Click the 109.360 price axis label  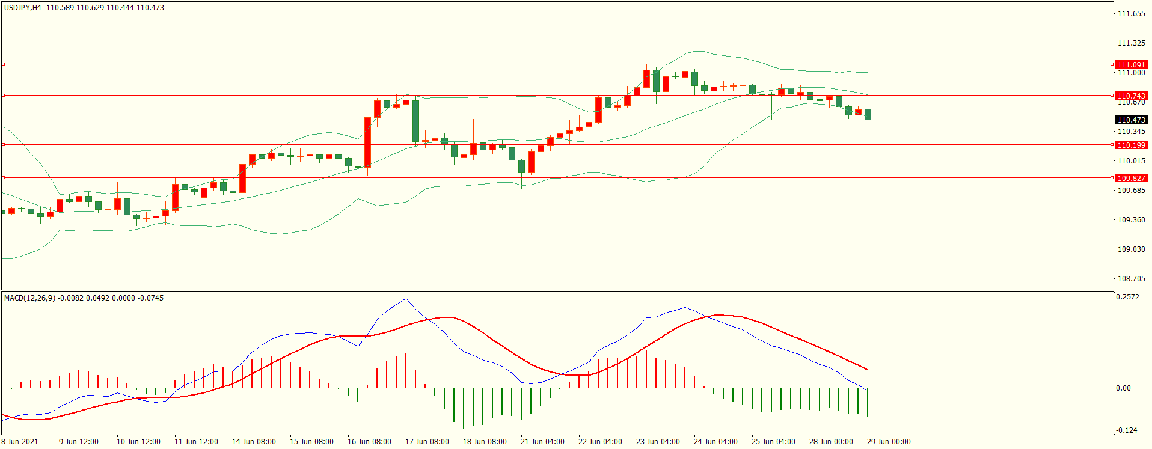pyautogui.click(x=1131, y=220)
